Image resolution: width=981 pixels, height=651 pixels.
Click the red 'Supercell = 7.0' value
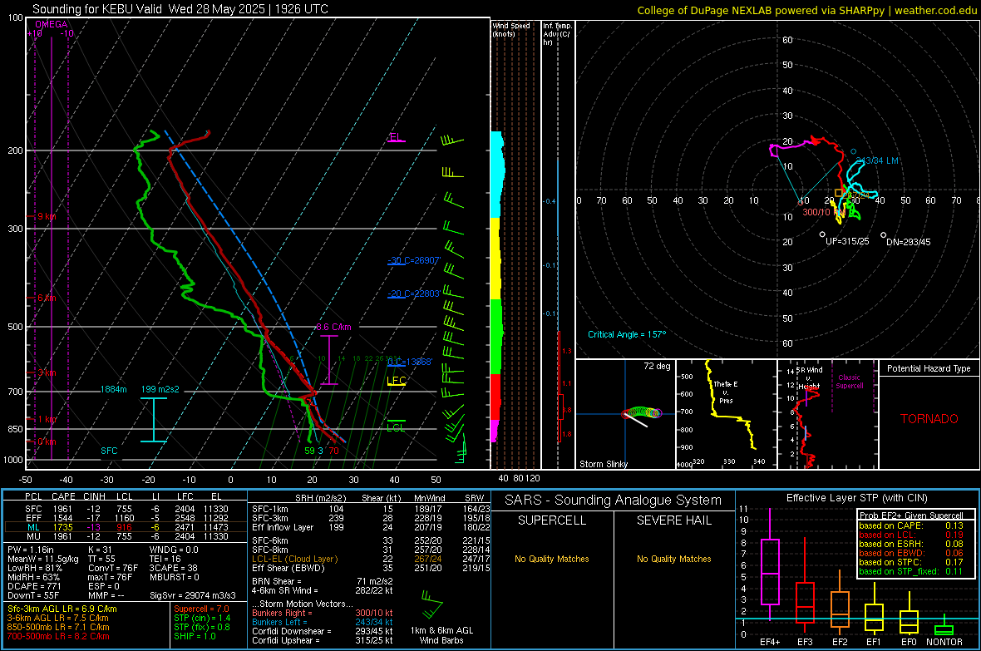coord(201,609)
